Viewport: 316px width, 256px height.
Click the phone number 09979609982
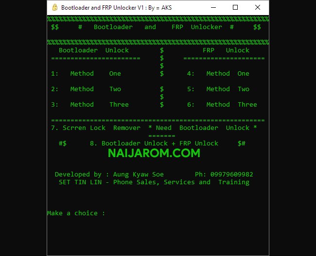click(232, 175)
